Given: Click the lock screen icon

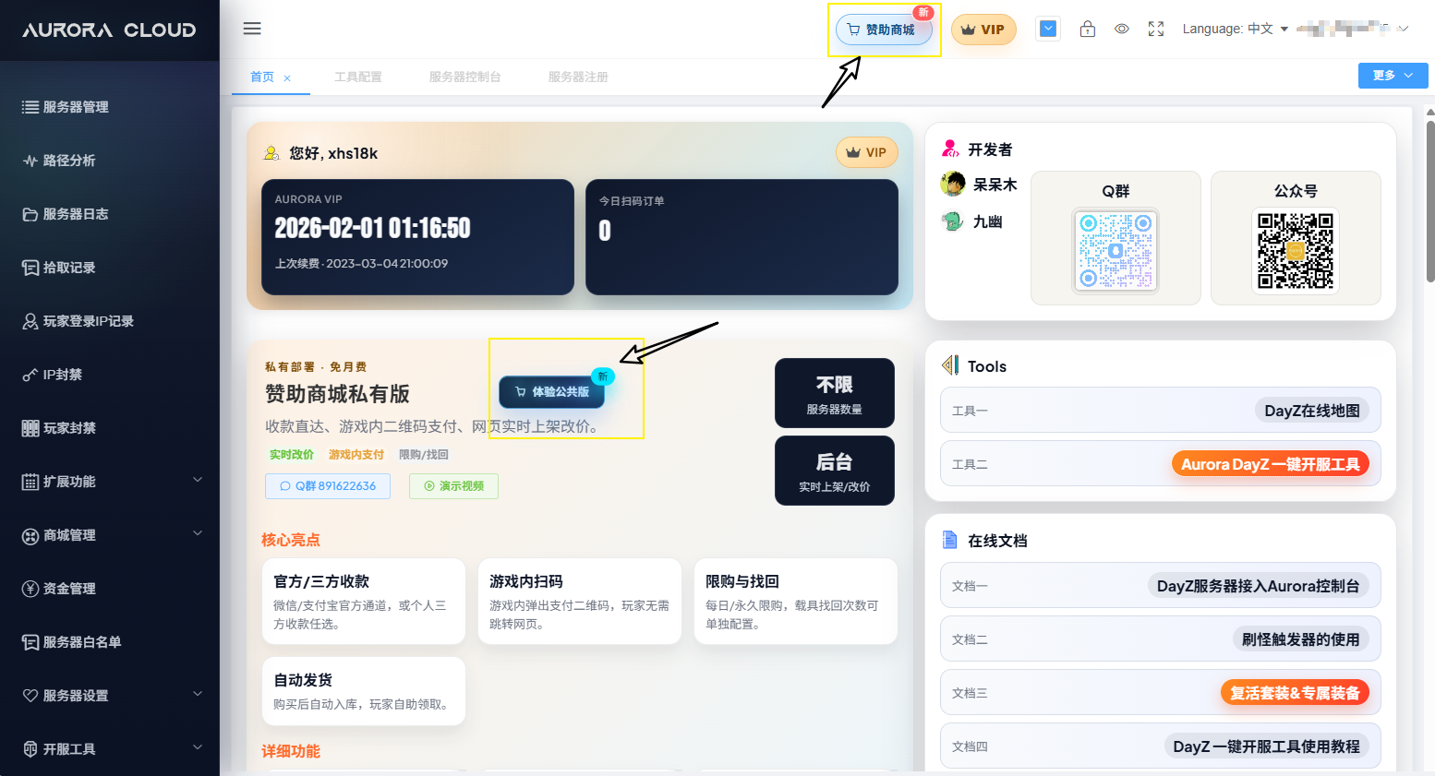Looking at the screenshot, I should pyautogui.click(x=1088, y=29).
